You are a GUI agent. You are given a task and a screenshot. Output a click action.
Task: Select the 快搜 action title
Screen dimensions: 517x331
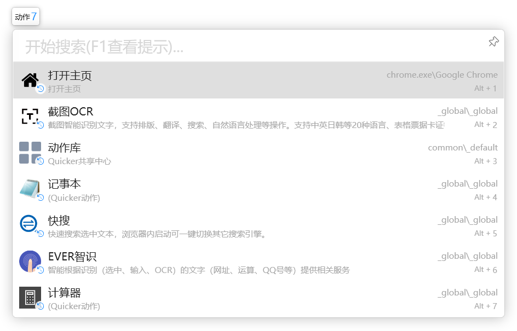tap(59, 220)
